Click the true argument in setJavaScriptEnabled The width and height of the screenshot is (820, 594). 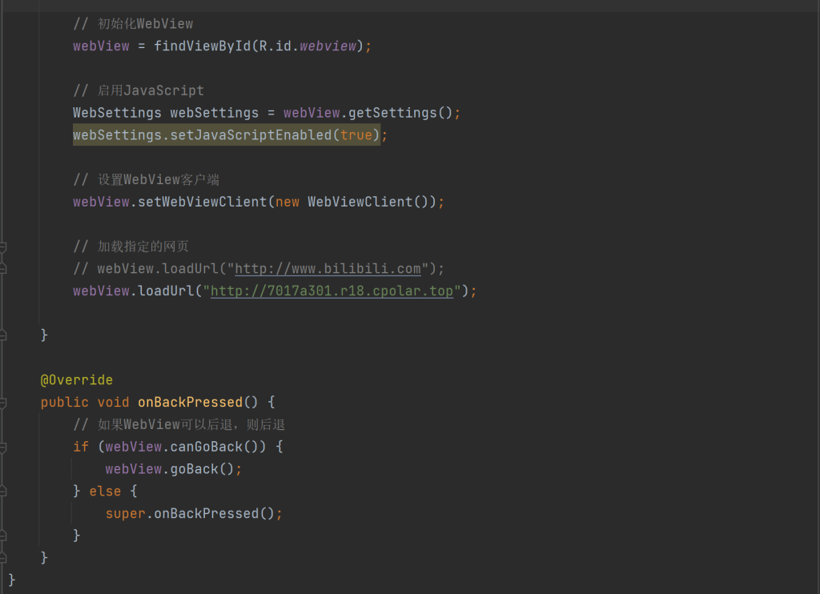(356, 135)
